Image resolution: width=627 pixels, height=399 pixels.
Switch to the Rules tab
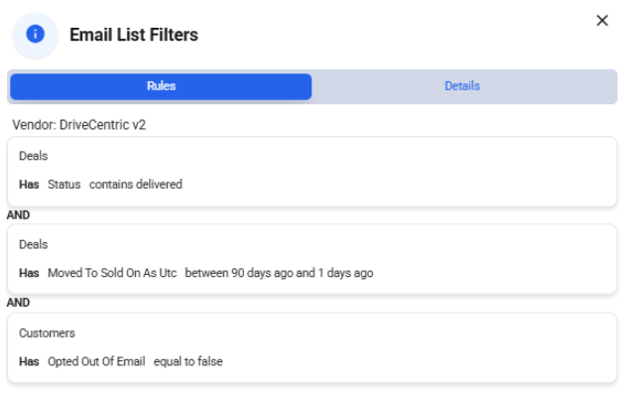[161, 86]
